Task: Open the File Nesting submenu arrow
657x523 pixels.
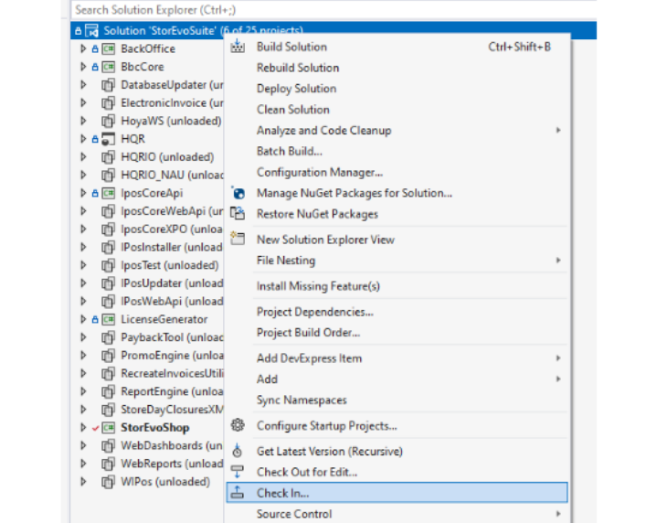Action: coord(558,261)
